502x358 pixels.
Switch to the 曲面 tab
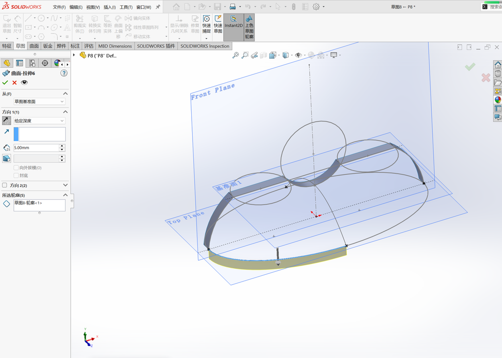pos(34,46)
